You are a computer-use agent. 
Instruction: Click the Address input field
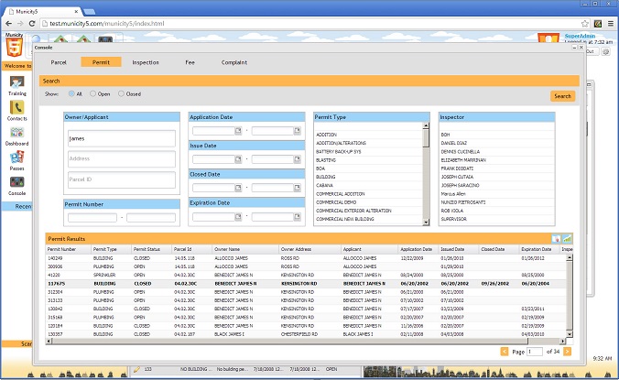point(121,158)
